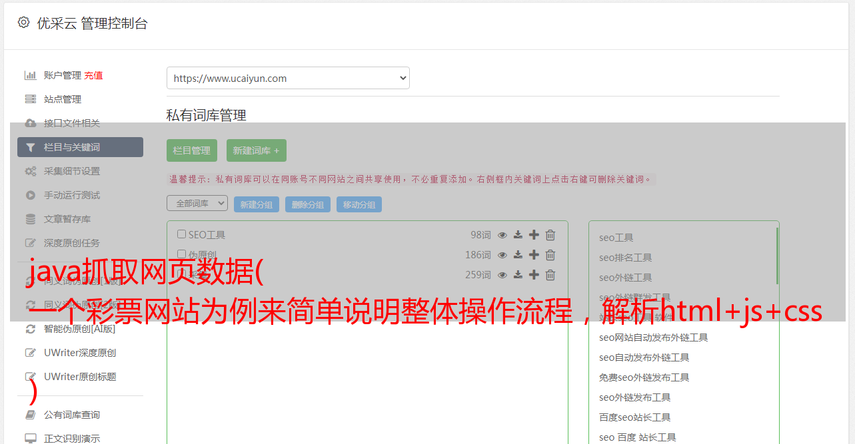Screen dimensions: 855x444
Task: Tick the 伪原创 checkbox
Action: coord(181,254)
